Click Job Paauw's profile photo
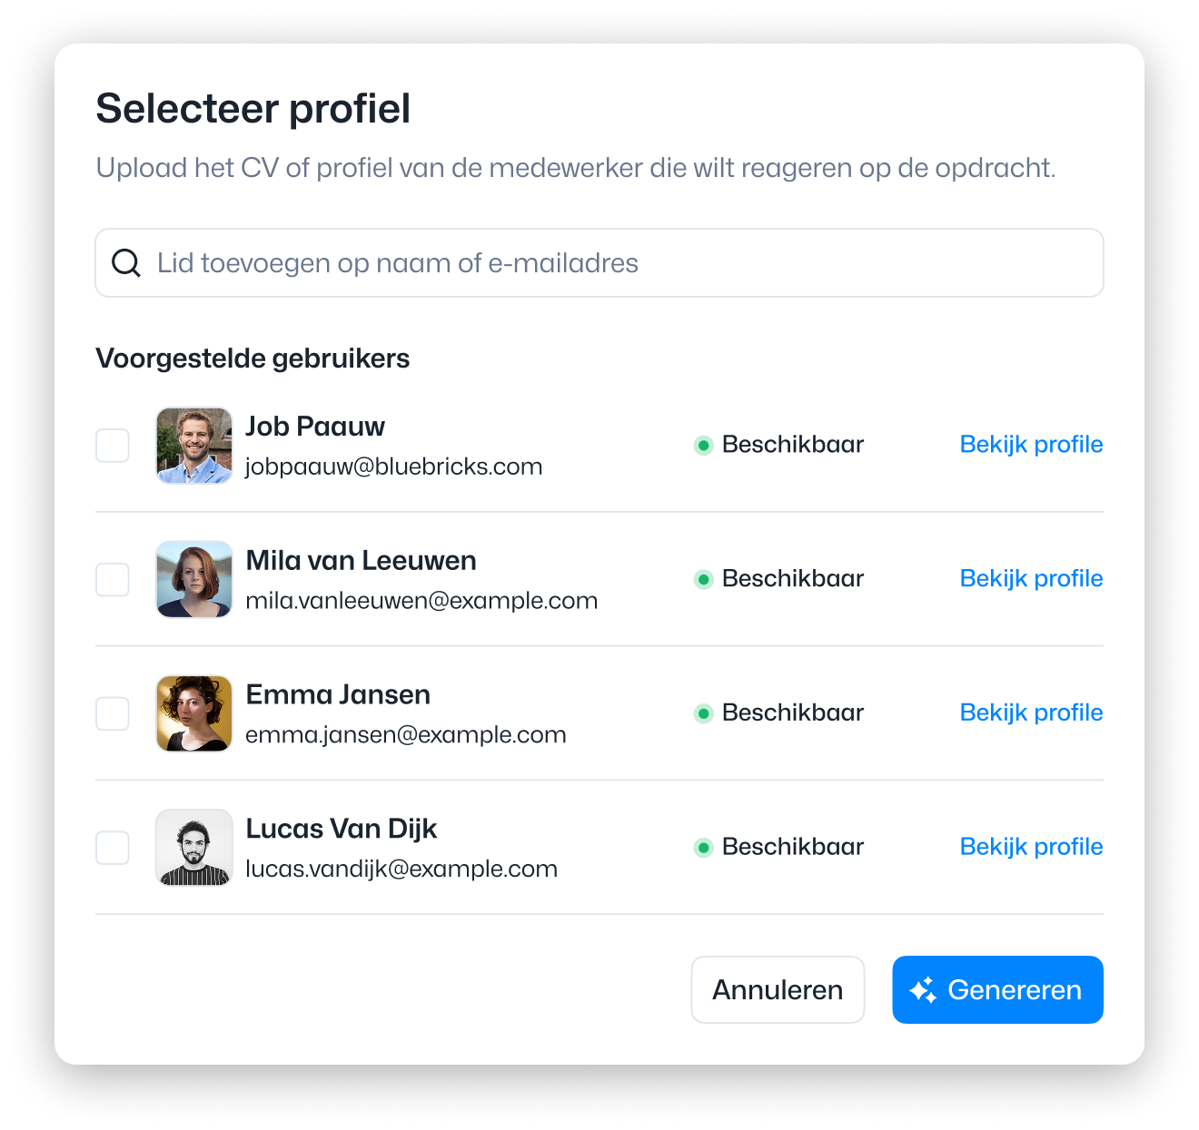1199x1130 pixels. (194, 446)
